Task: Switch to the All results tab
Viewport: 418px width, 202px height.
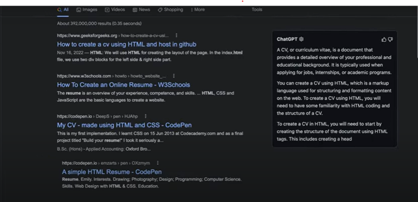Action: 63,9
